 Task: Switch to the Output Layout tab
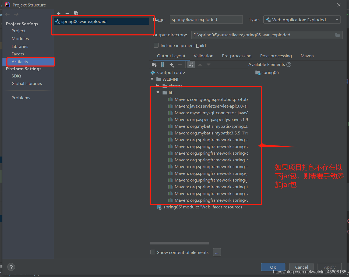[x=171, y=56]
